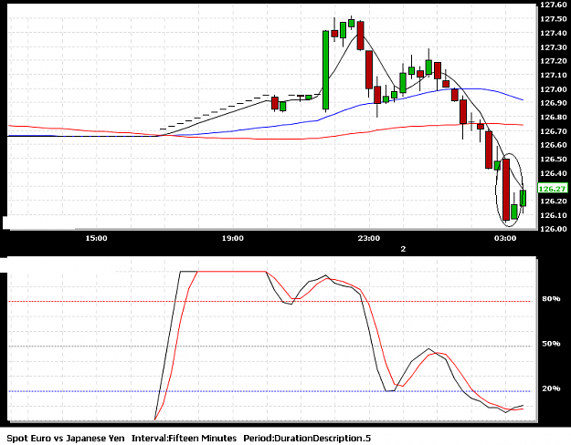Image resolution: width=571 pixels, height=445 pixels.
Task: Click the Spot Euro vs Japanese Yen title
Action: click(x=66, y=439)
